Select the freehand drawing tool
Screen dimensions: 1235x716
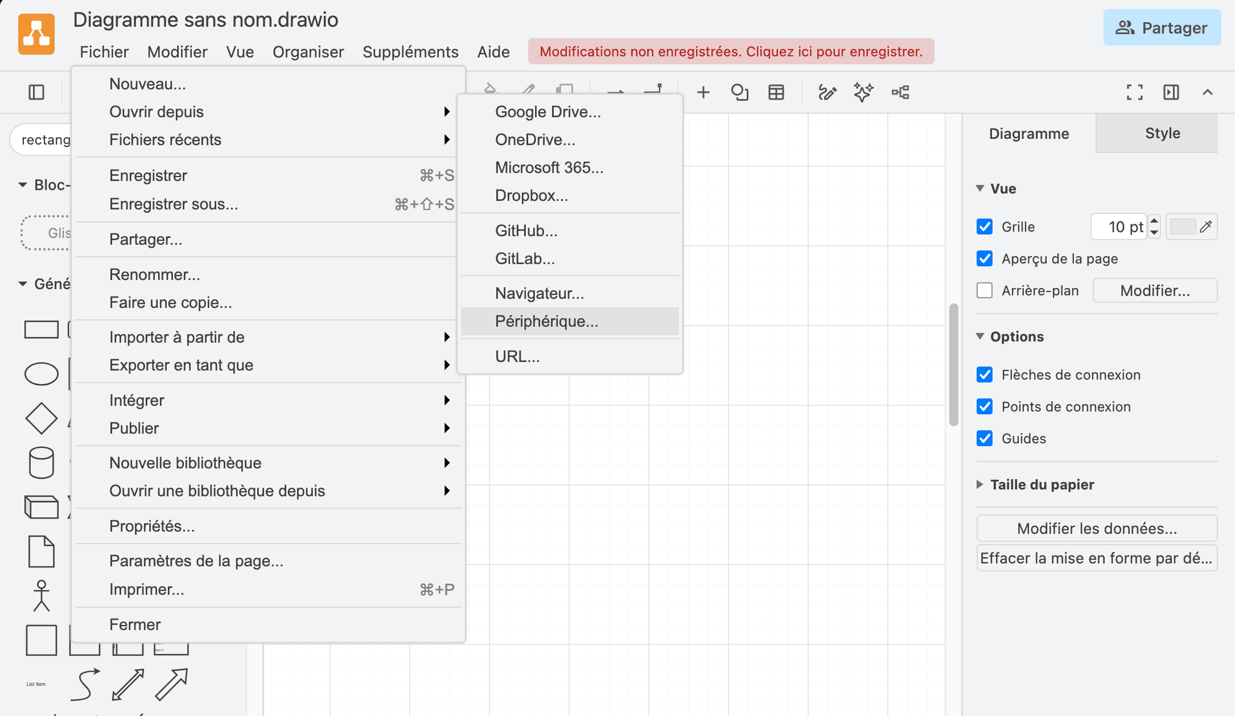[x=827, y=92]
